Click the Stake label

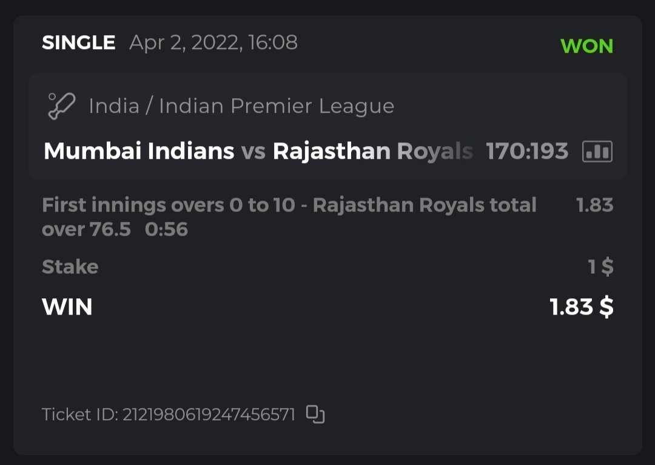pos(70,267)
